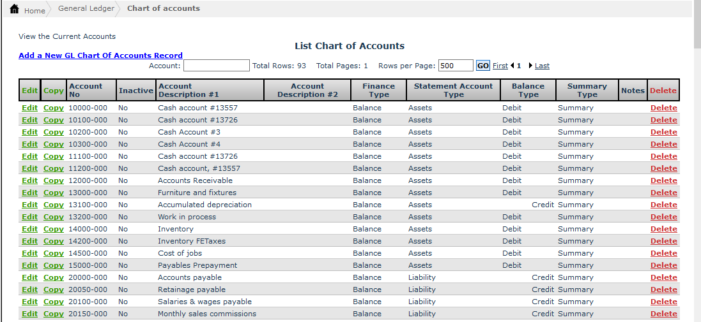The image size is (701, 322).
Task: Copy the Accounts payable 20000-000 row
Action: coord(53,277)
